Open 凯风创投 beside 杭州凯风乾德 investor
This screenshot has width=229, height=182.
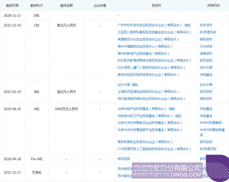tap(206, 60)
